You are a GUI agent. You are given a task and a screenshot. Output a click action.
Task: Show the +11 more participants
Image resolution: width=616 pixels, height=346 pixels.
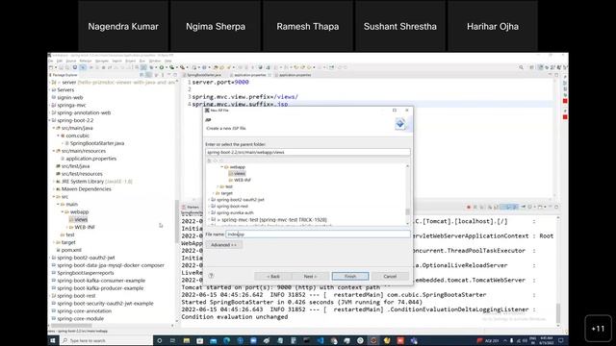598,329
